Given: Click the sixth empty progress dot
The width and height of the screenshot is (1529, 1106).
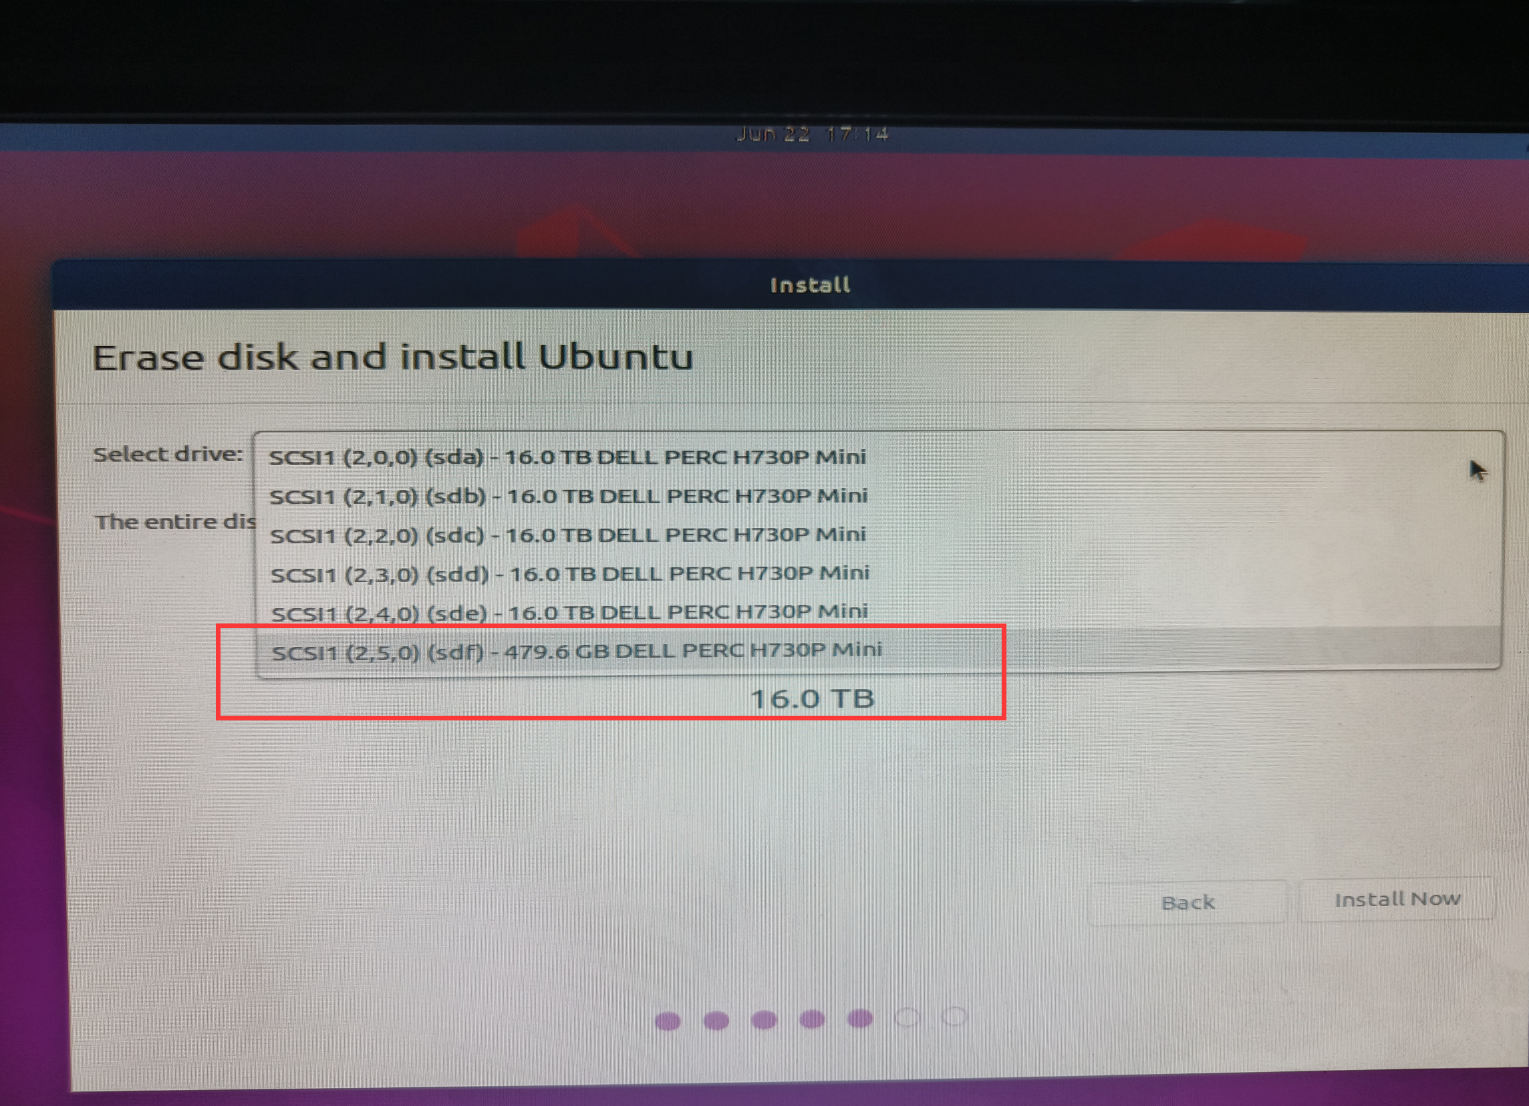Looking at the screenshot, I should pyautogui.click(x=908, y=1018).
